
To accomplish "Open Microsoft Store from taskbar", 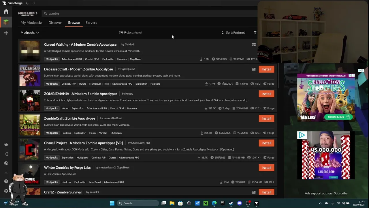I will tap(180, 203).
